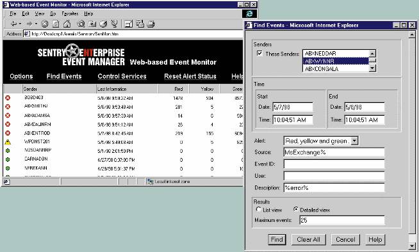Viewport: 419px width, 252px height.
Task: Click the Find button
Action: click(277, 239)
